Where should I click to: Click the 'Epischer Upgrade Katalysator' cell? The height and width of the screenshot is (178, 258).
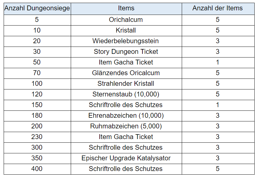point(126,158)
